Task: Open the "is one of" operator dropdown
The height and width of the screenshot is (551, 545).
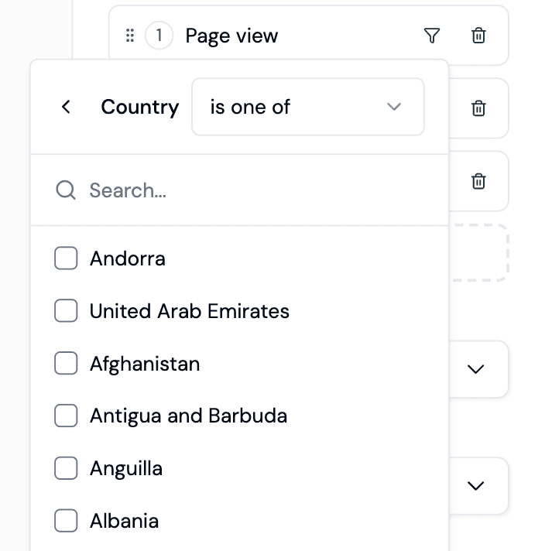Action: pos(307,107)
